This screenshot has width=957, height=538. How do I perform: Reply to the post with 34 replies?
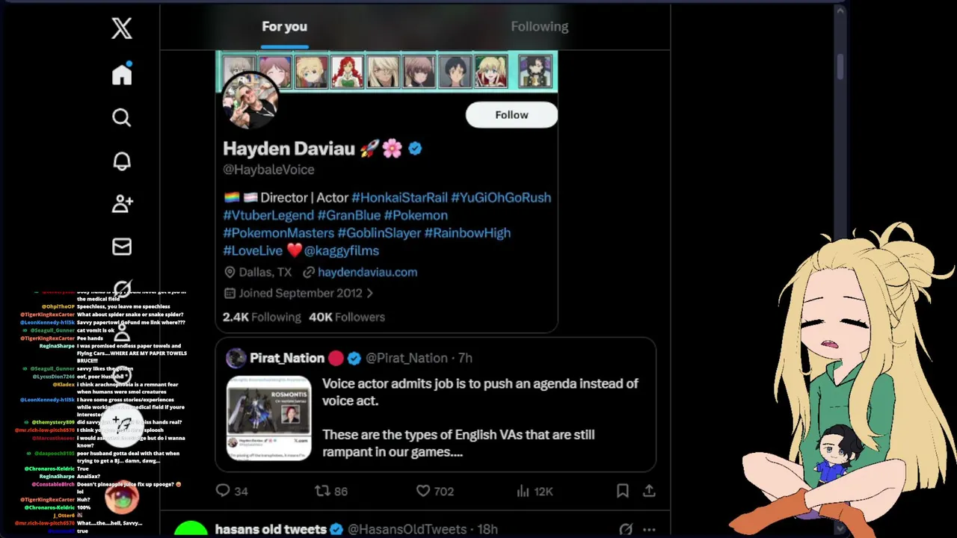click(x=232, y=491)
